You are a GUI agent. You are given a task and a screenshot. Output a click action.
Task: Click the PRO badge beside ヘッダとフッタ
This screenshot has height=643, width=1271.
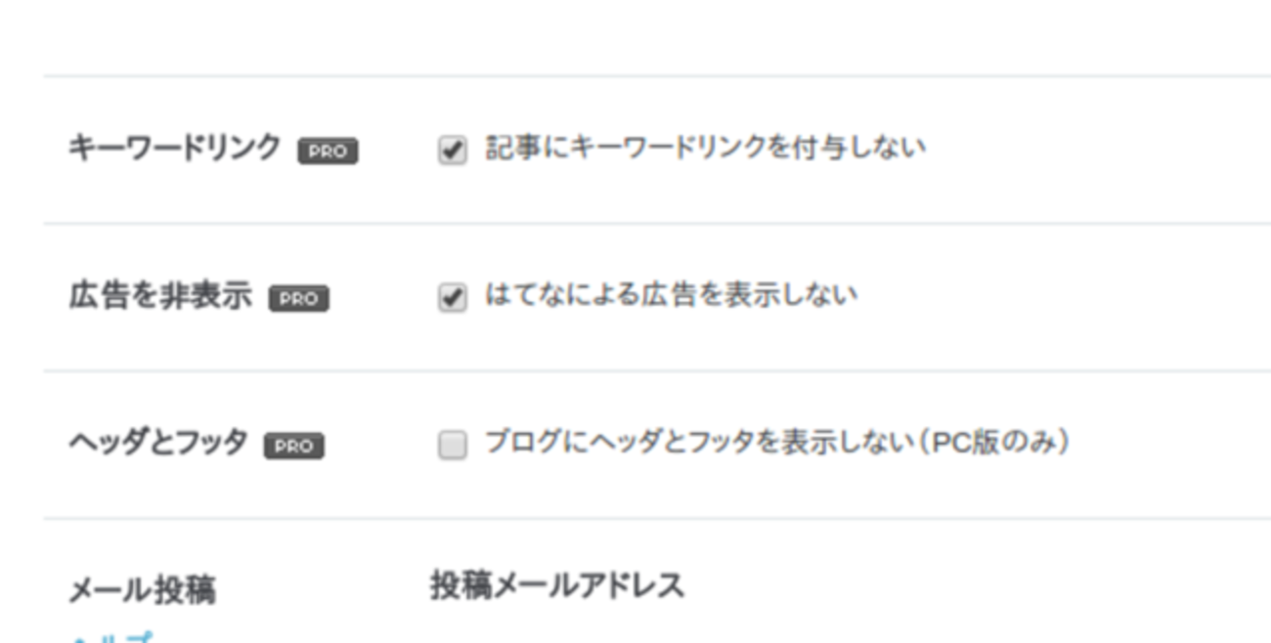294,447
